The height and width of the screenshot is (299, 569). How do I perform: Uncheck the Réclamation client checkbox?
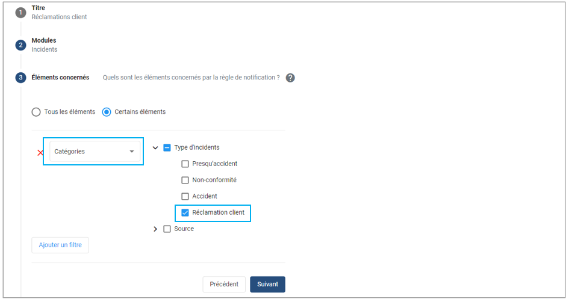click(x=185, y=212)
